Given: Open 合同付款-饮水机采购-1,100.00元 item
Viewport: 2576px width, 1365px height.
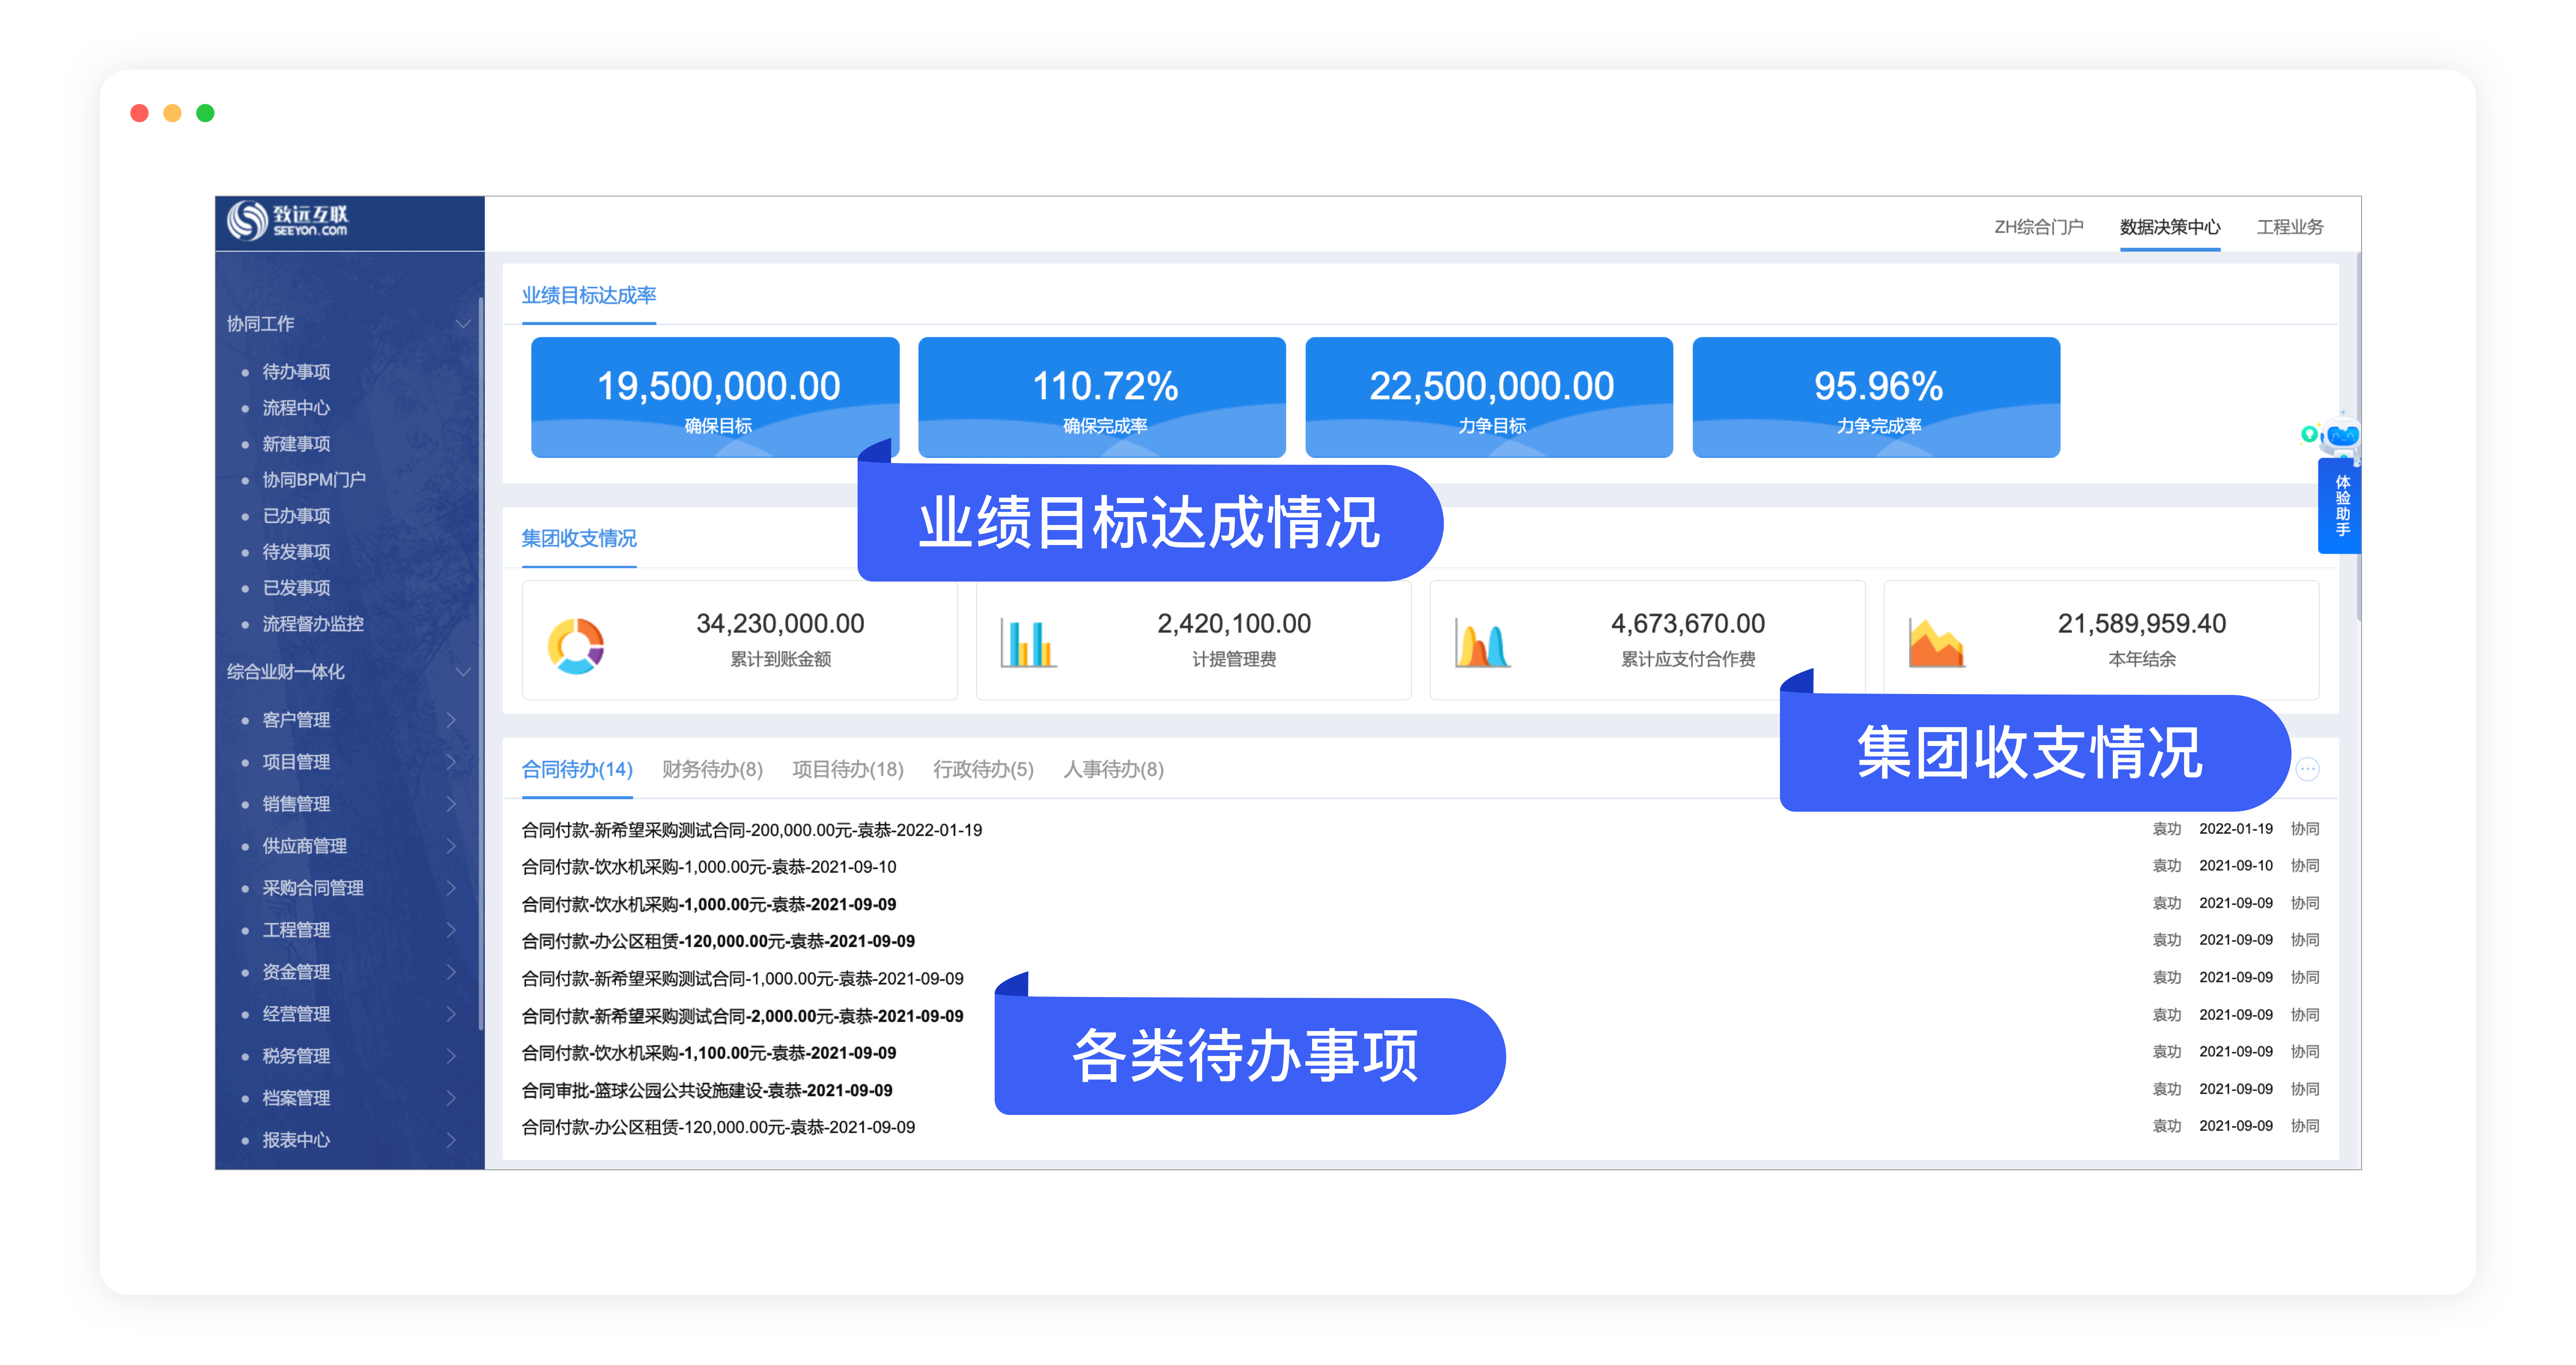Looking at the screenshot, I should pos(709,1053).
